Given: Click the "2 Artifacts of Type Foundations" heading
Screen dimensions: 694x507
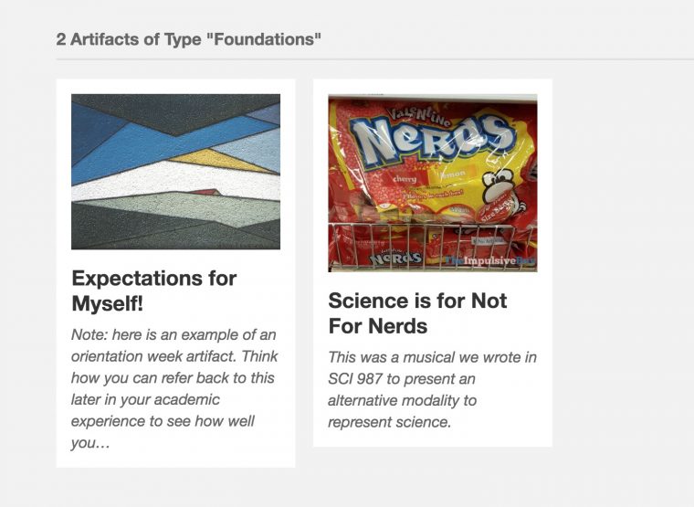Looking at the screenshot, I should [188, 39].
